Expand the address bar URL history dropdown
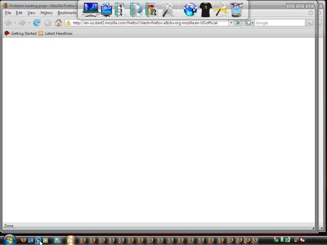 coord(231,23)
